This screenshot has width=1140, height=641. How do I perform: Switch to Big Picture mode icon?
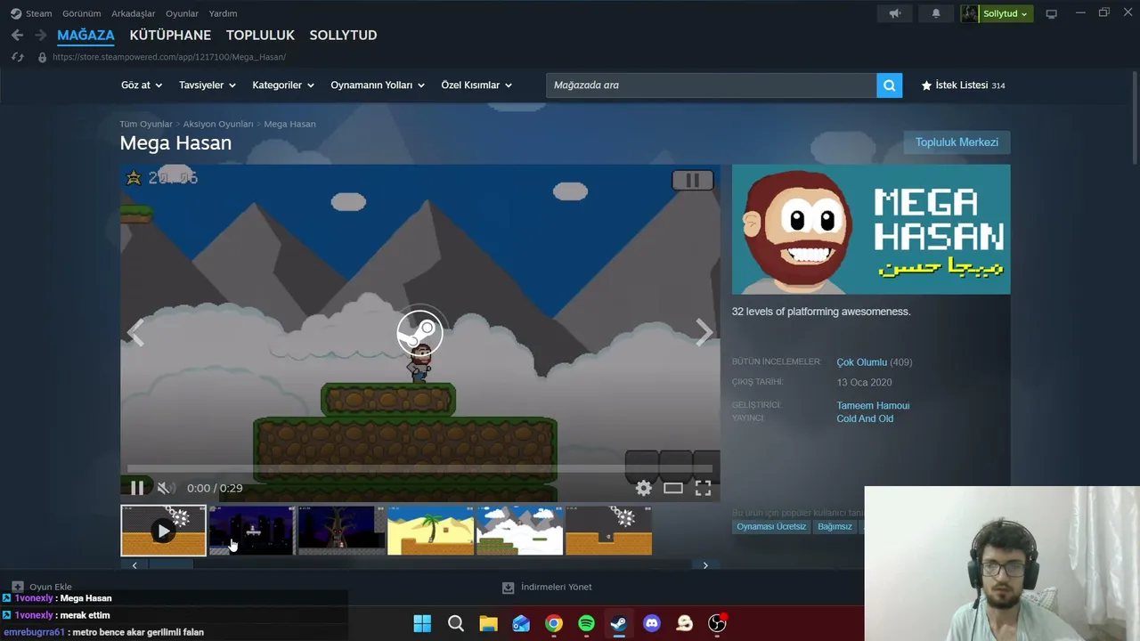tap(1052, 13)
